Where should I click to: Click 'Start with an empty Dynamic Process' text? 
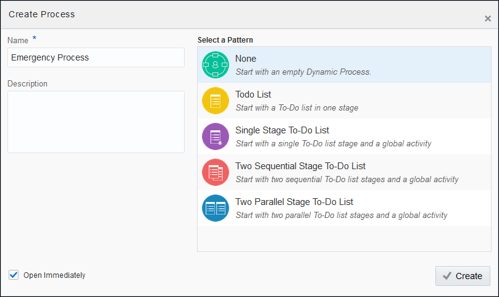coord(303,72)
